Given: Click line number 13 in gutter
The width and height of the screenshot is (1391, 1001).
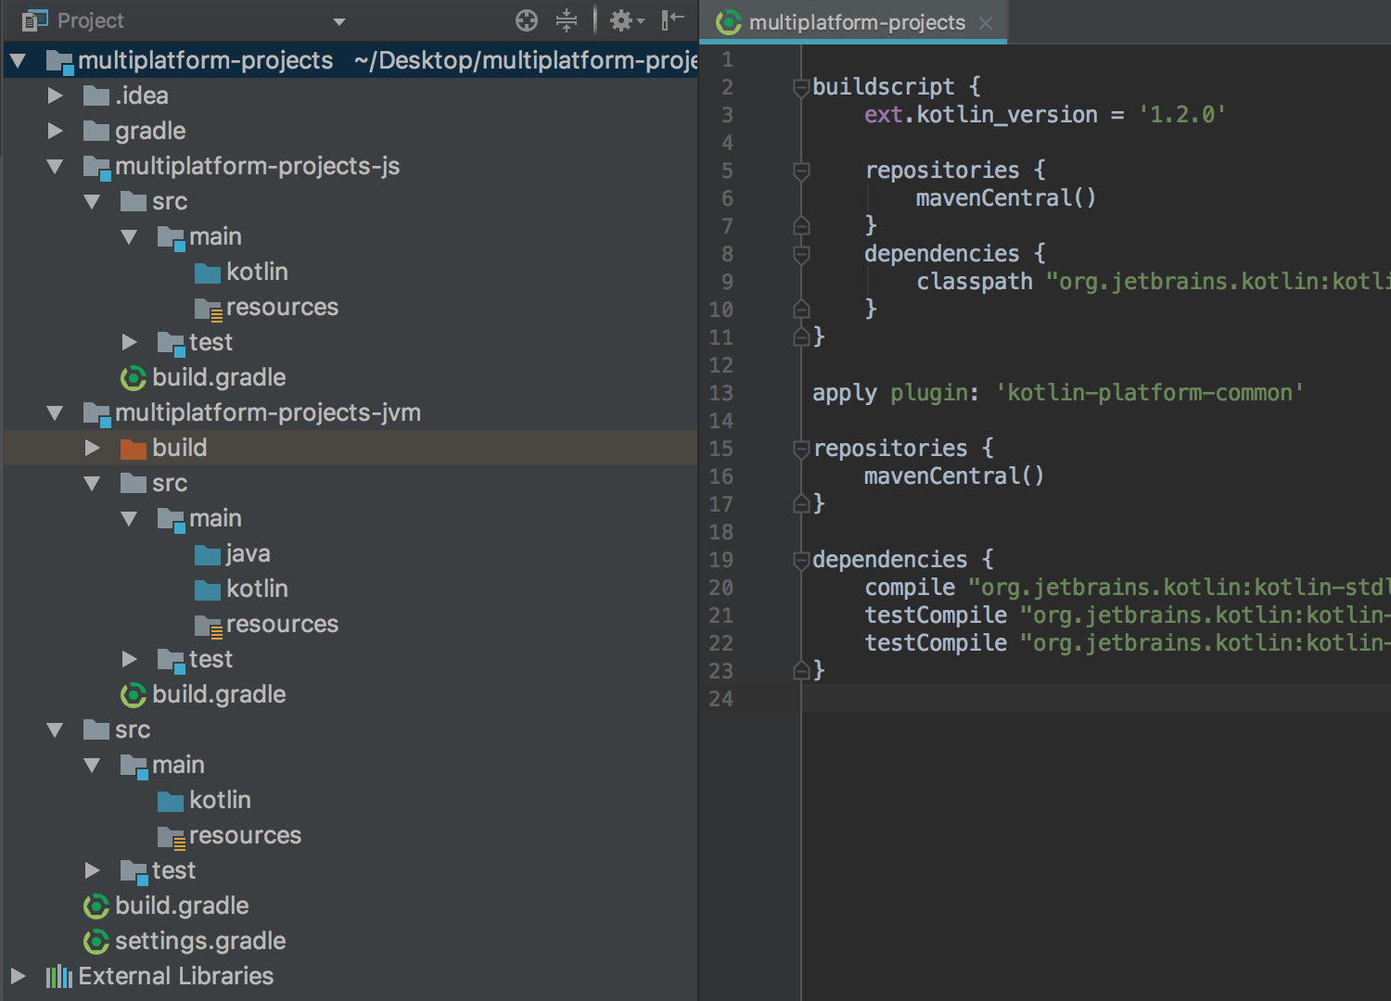Looking at the screenshot, I should click(x=721, y=393).
